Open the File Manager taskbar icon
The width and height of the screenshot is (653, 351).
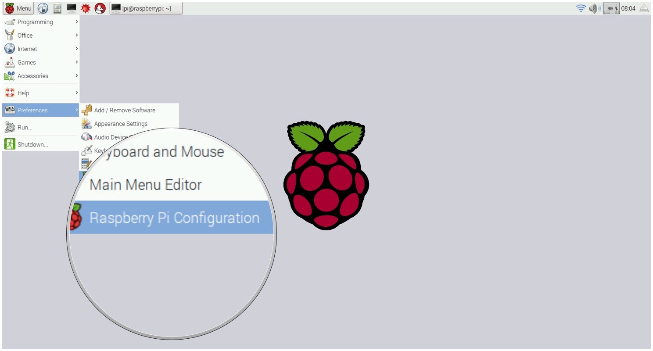[57, 8]
